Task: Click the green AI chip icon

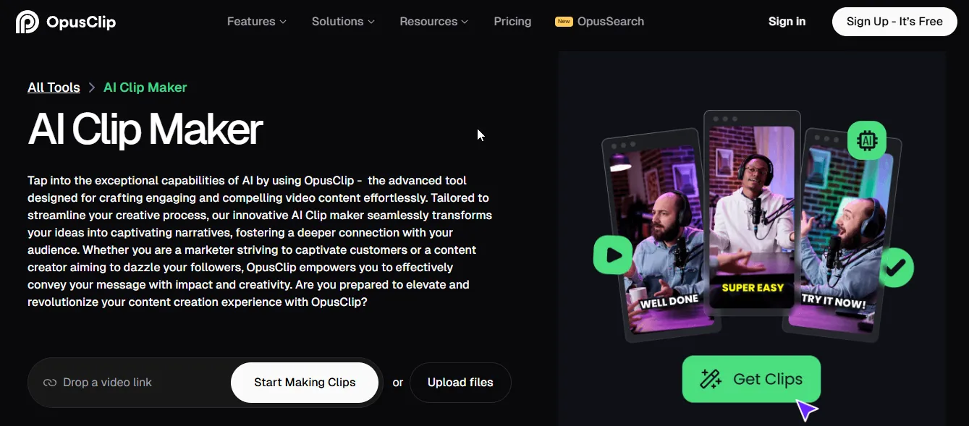Action: pyautogui.click(x=867, y=140)
